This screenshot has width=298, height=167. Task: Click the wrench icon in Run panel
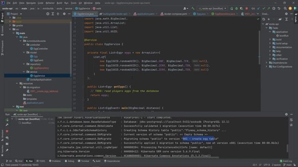point(7,125)
